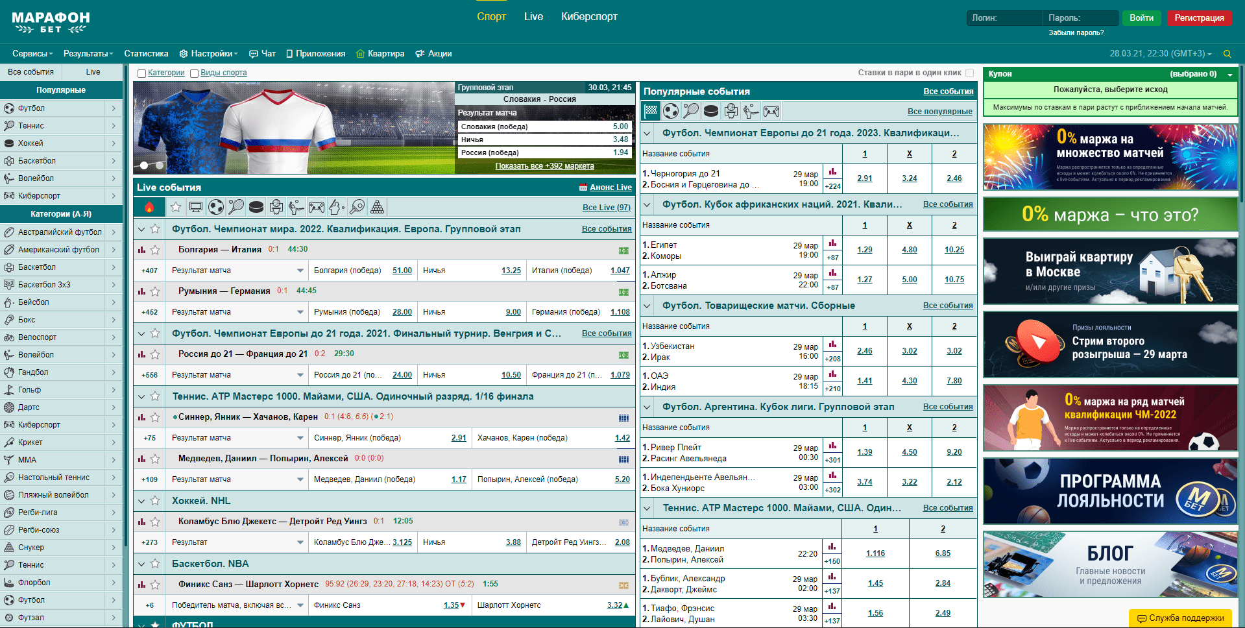Open statistics chart icon for Черногория до 21

[832, 172]
